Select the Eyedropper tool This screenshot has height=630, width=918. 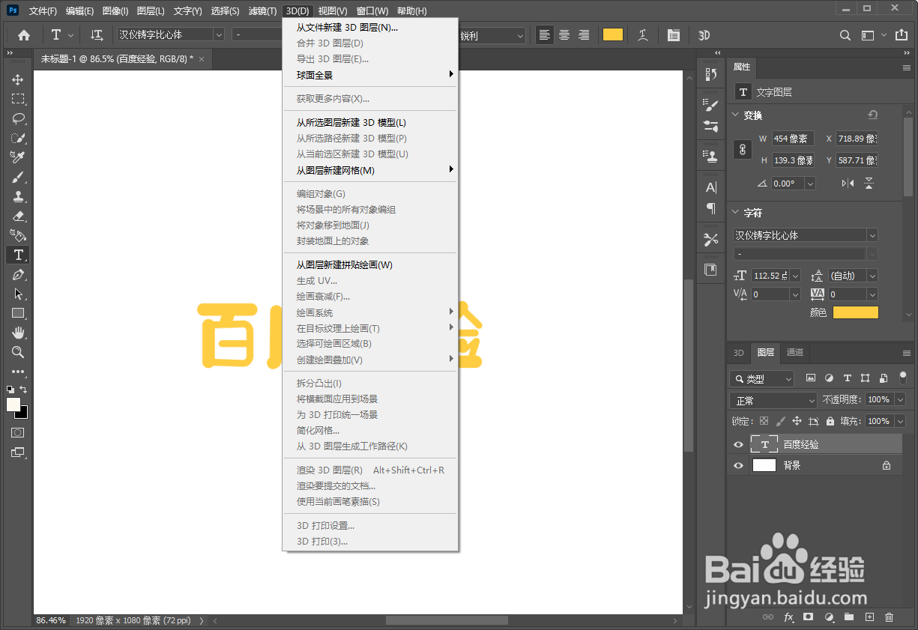click(x=18, y=157)
